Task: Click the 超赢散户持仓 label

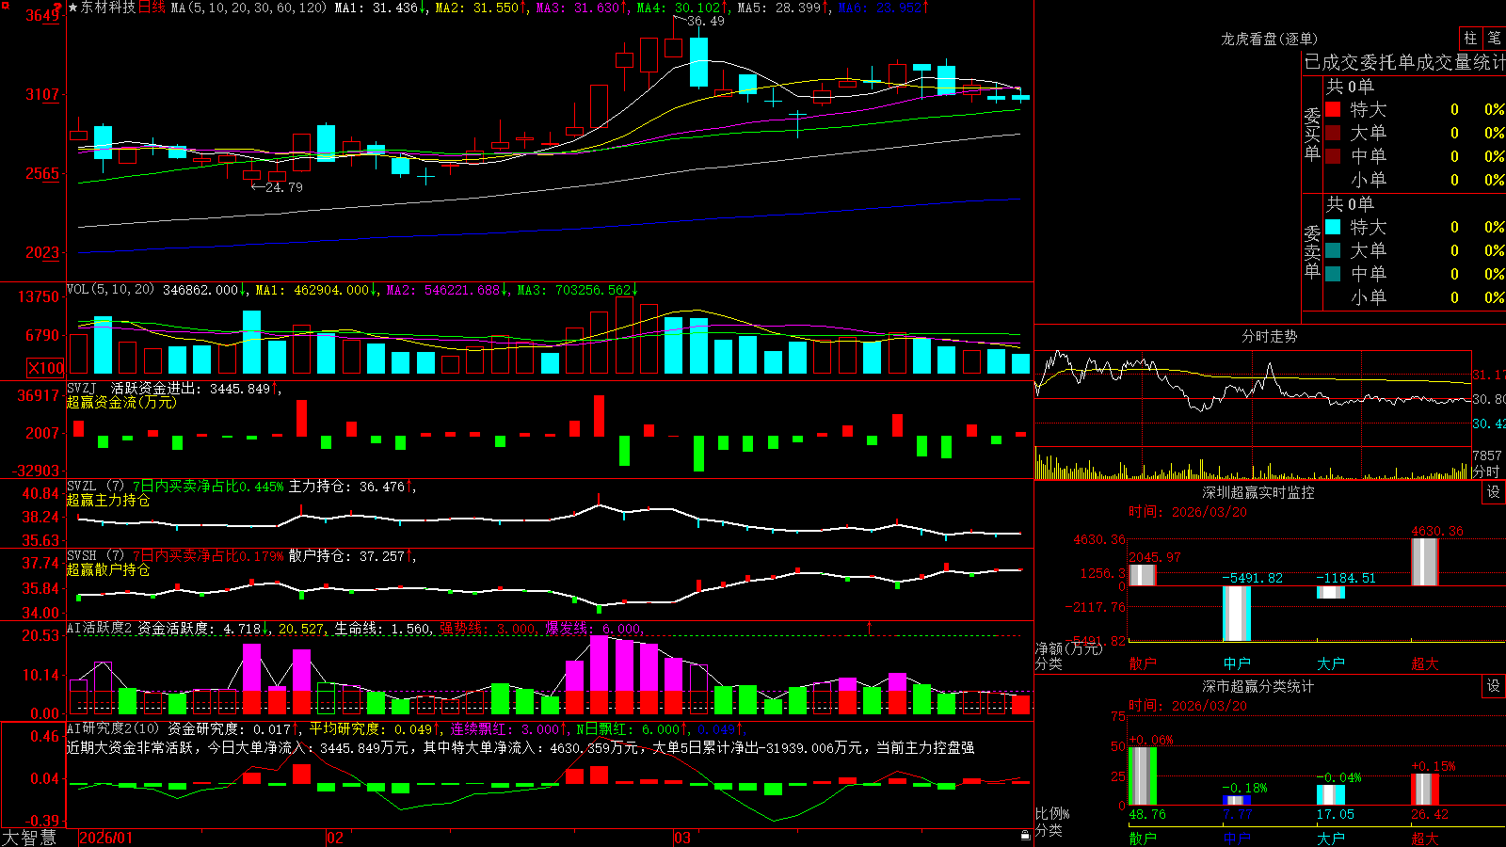Action: point(108,569)
